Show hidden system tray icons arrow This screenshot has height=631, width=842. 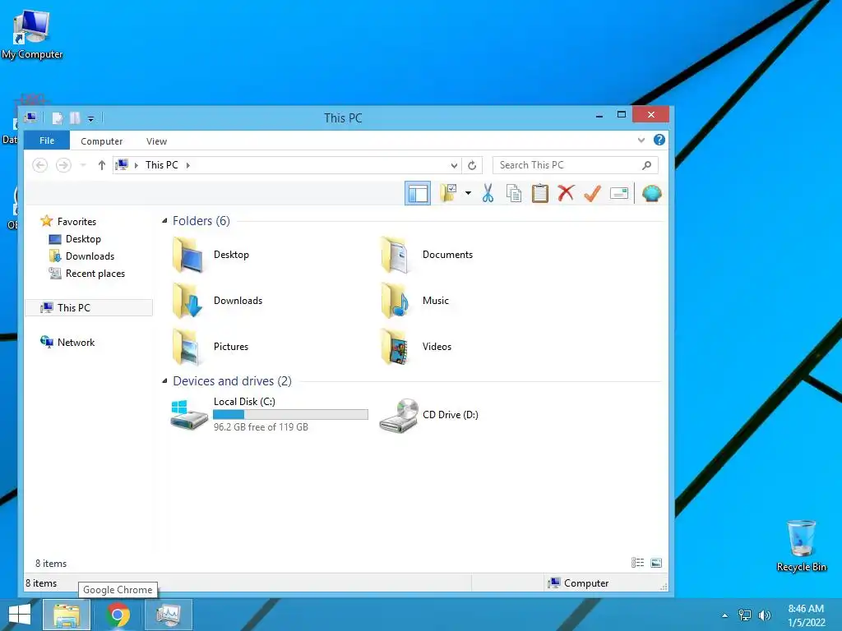(x=725, y=615)
